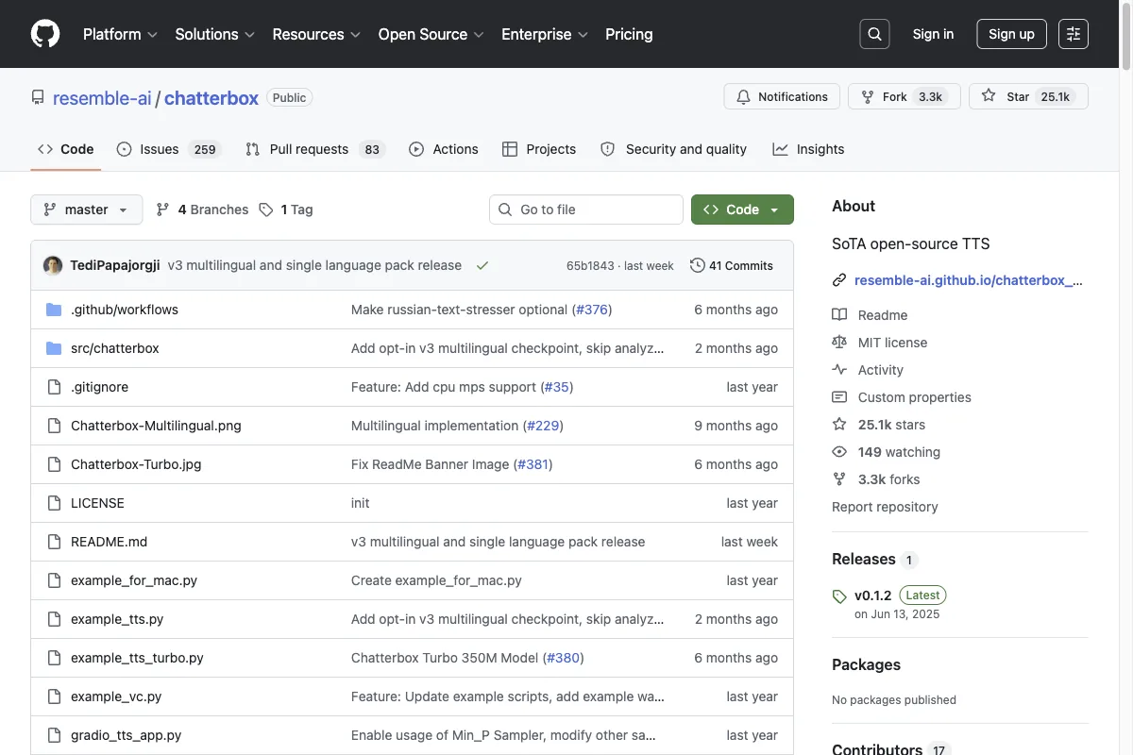Image resolution: width=1133 pixels, height=755 pixels.
Task: Open the example_for_mac.py file
Action: (134, 580)
